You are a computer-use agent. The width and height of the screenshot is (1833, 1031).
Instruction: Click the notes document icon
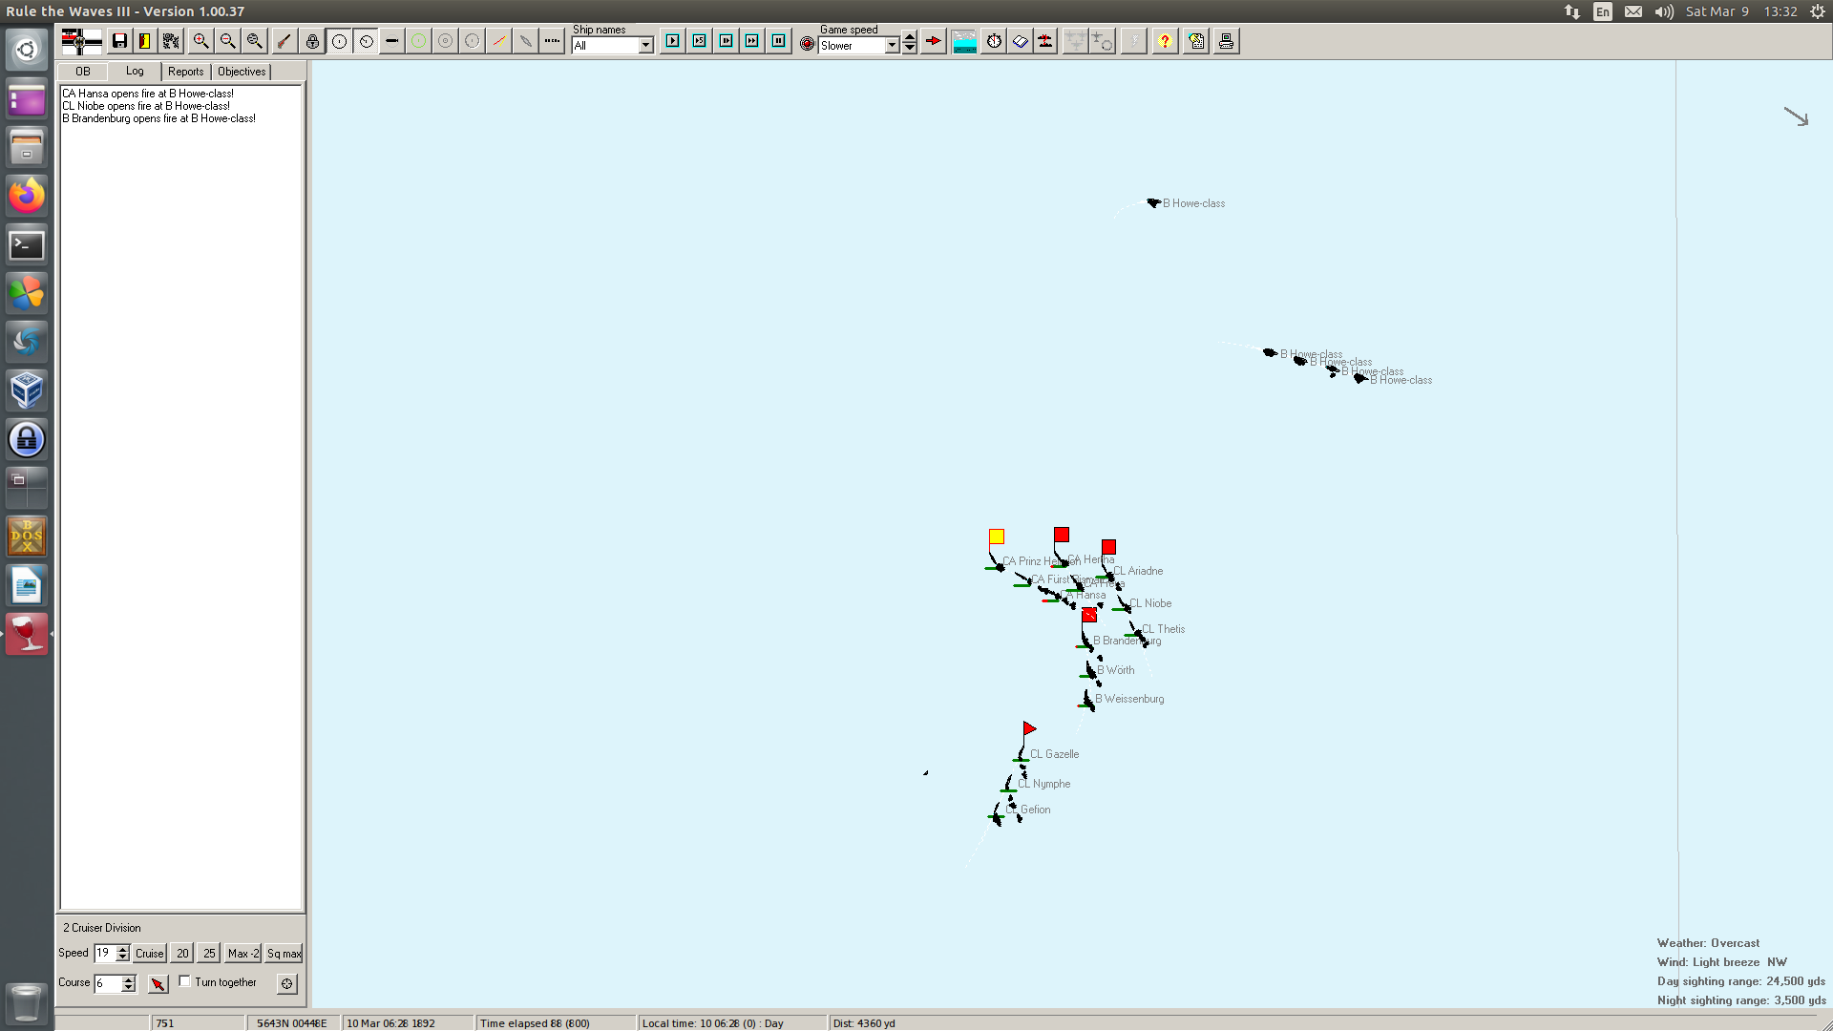tap(1196, 41)
